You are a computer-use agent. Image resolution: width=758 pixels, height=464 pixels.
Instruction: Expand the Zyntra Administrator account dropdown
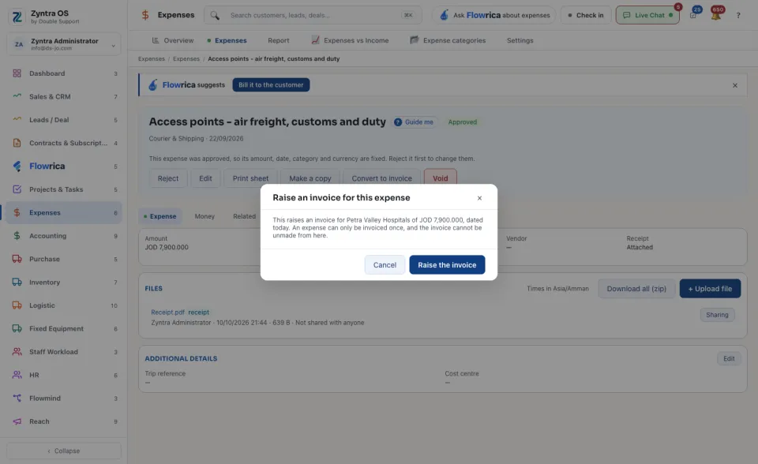pos(64,44)
